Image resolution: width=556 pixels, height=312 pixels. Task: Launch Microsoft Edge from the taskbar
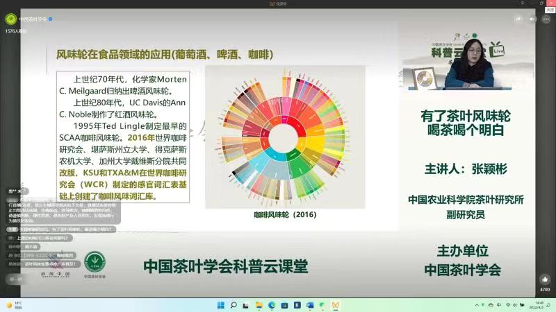pyautogui.click(x=272, y=304)
